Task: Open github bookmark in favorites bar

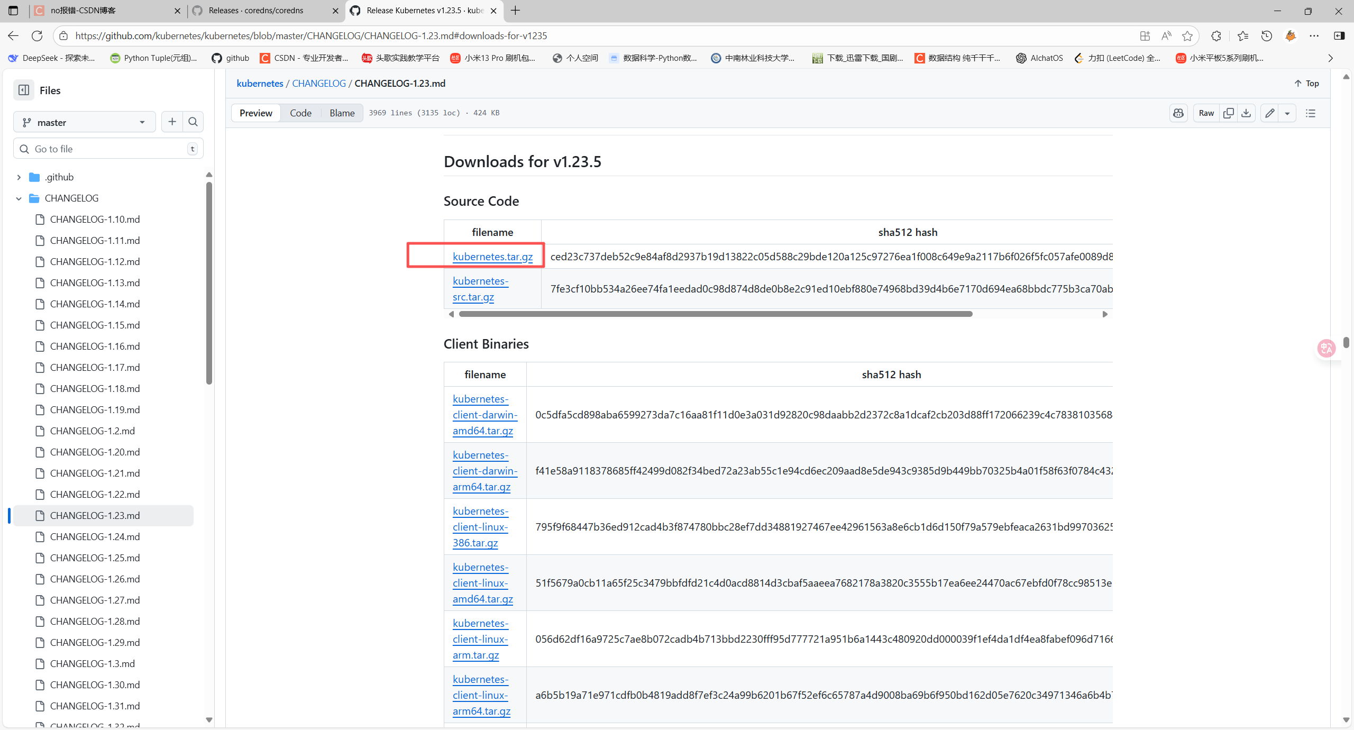Action: coord(230,58)
